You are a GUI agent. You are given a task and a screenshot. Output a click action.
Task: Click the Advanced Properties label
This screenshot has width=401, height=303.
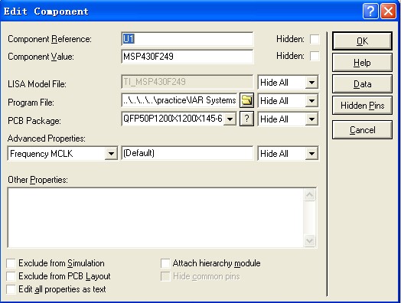click(x=47, y=138)
